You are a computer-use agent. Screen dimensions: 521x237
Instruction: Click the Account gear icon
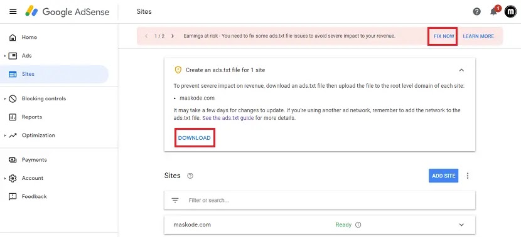[13, 178]
